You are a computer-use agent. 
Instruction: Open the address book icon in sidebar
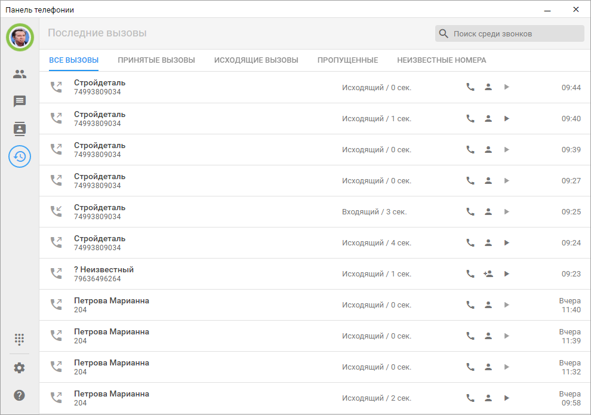point(20,129)
